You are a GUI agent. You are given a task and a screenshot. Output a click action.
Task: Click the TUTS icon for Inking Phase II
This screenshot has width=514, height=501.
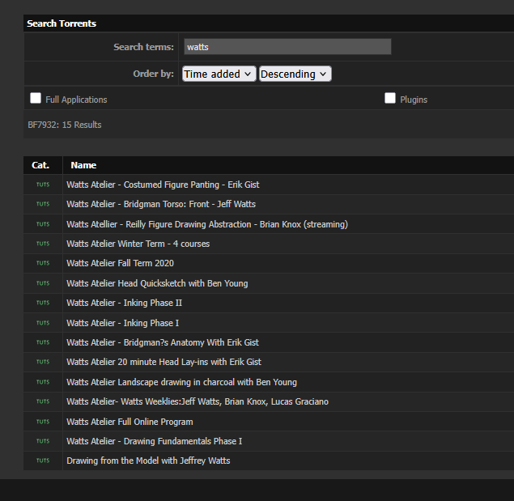click(43, 303)
